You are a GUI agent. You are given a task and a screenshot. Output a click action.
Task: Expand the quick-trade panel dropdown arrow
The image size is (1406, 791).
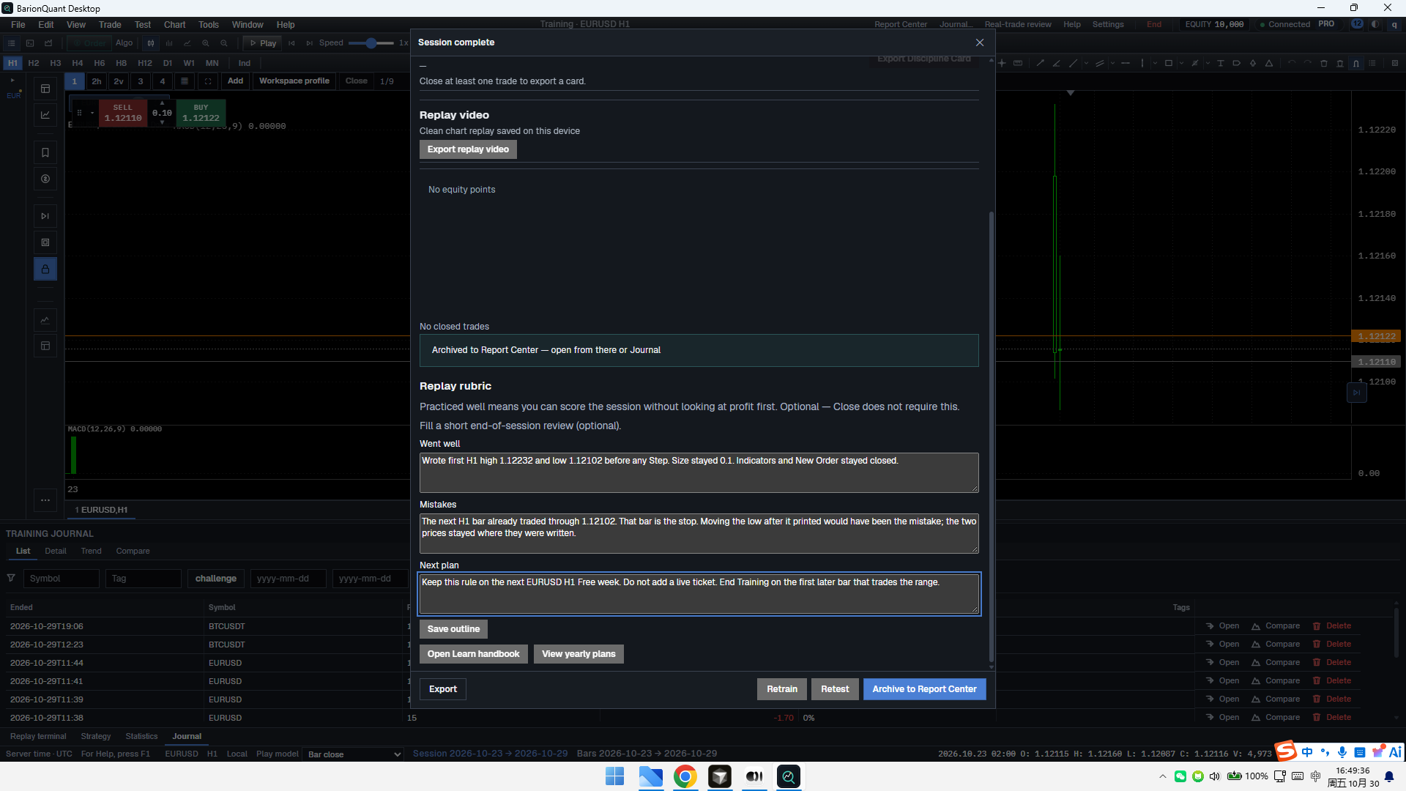(92, 113)
